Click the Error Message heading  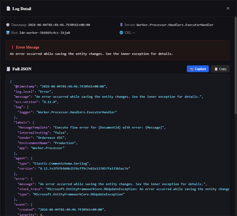27,47
